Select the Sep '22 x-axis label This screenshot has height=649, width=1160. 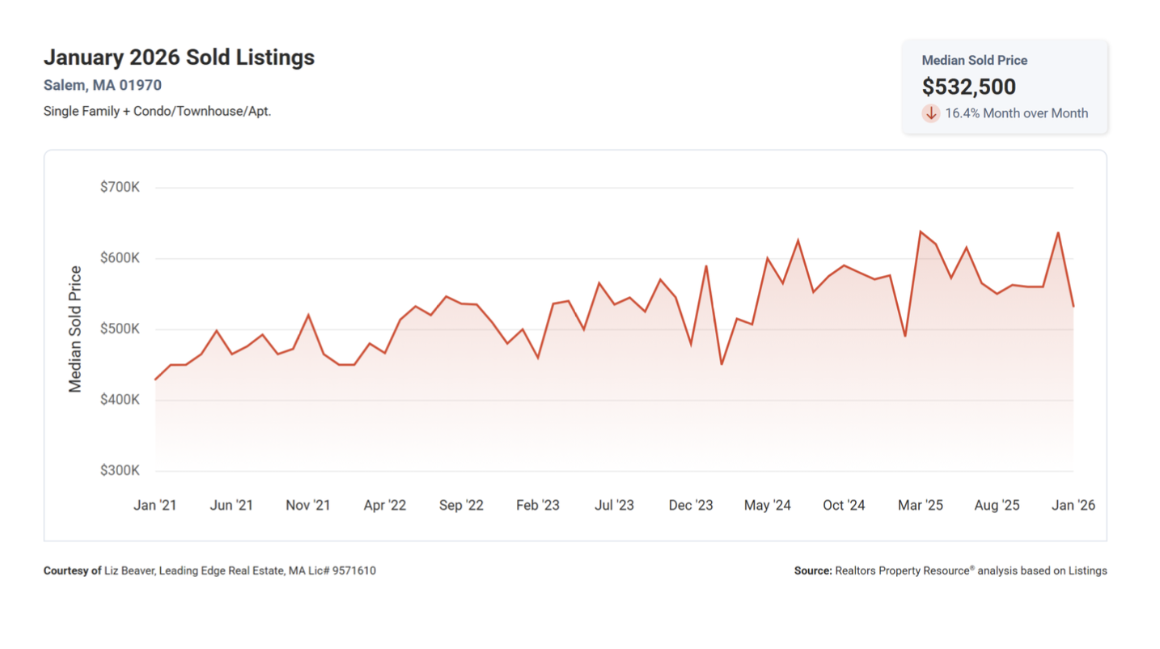coord(461,505)
